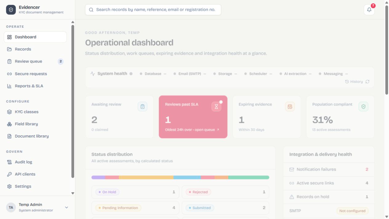Click the Secure requests link icon

pos(9,74)
